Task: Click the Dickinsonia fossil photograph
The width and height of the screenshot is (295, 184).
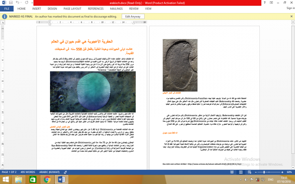Action: [x=180, y=65]
